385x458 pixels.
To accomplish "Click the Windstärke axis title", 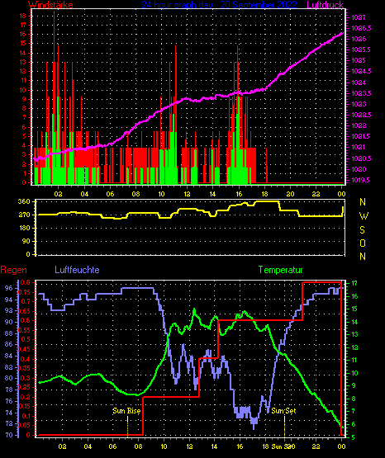I will point(50,5).
